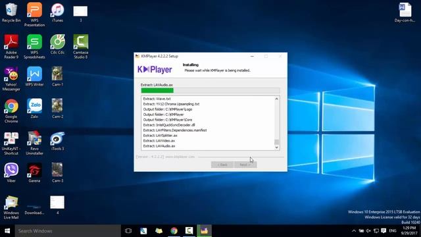
Task: Open WPS Writer desktop shortcut
Action: click(34, 76)
